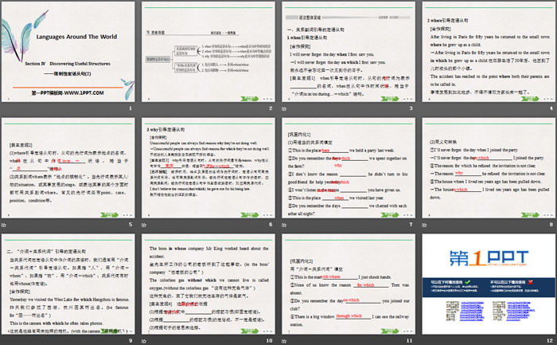
Task: Select slide 5 thumbnail
Action: pos(68,168)
